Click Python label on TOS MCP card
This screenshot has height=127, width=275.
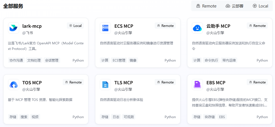pyautogui.click(x=78, y=117)
